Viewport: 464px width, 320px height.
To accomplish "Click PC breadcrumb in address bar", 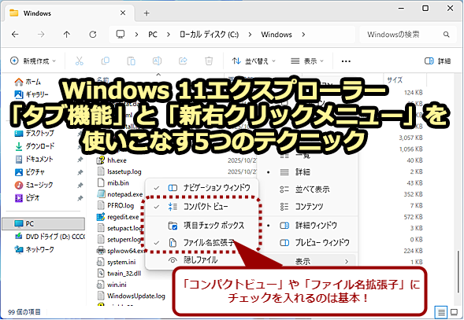I will coord(153,35).
